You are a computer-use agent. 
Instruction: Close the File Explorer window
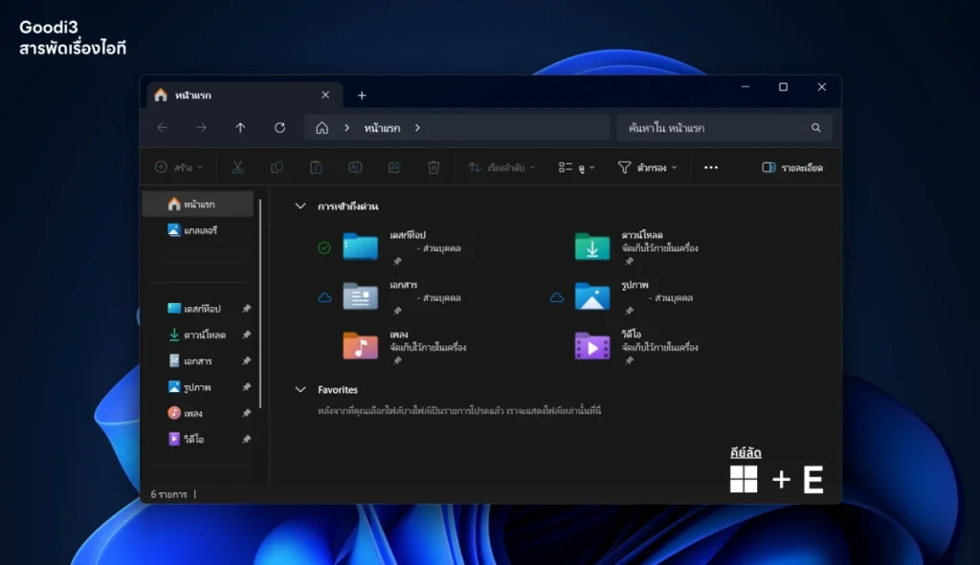[821, 87]
